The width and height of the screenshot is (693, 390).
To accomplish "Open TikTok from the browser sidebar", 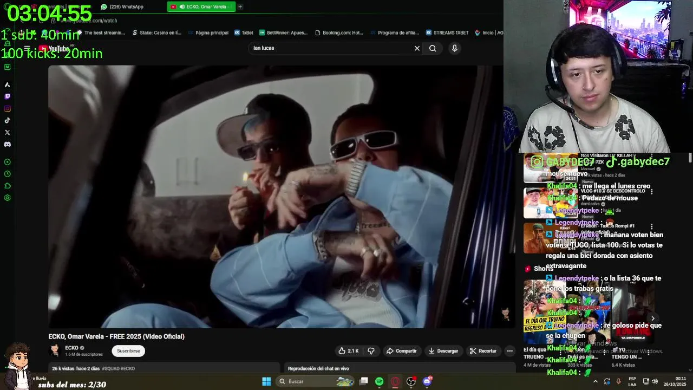I will (x=7, y=120).
